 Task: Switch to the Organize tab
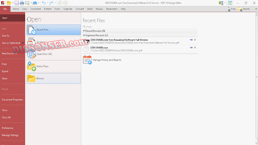tap(68, 9)
